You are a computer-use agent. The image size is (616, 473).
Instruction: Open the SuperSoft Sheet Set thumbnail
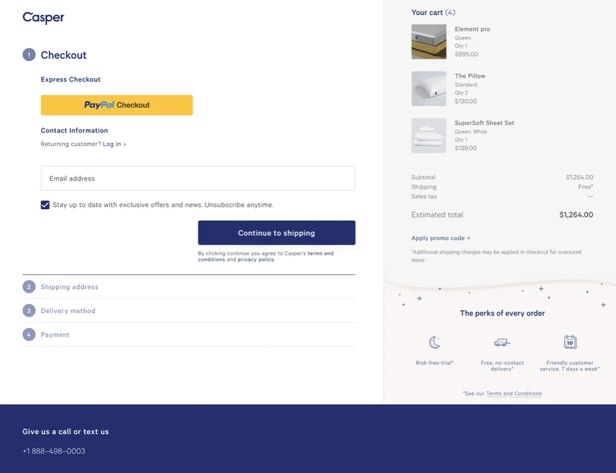[x=429, y=136]
